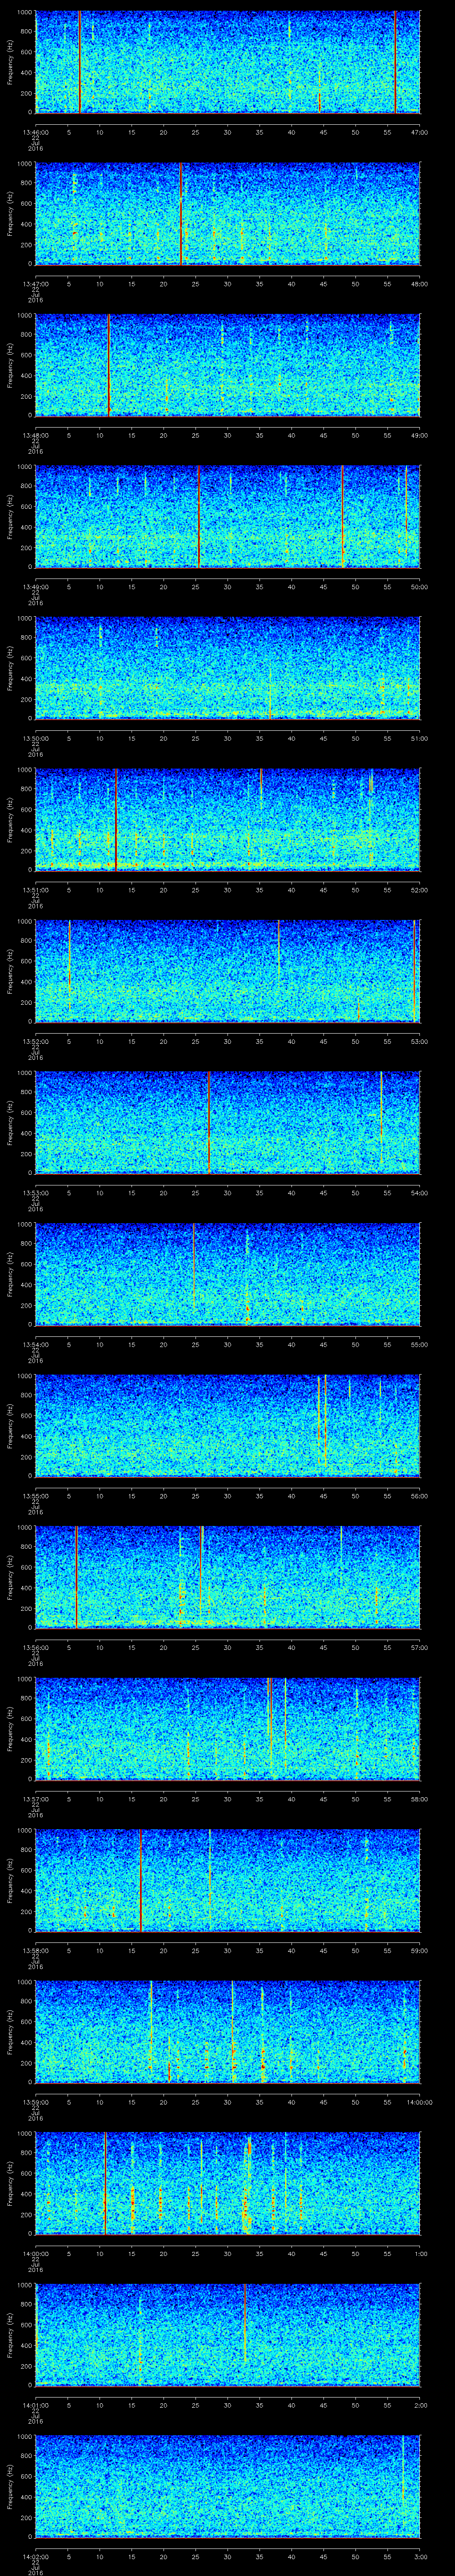455x2576 pixels.
Task: Click red spike near 48 seconds in 13:49:00 panel
Action: click(x=342, y=516)
